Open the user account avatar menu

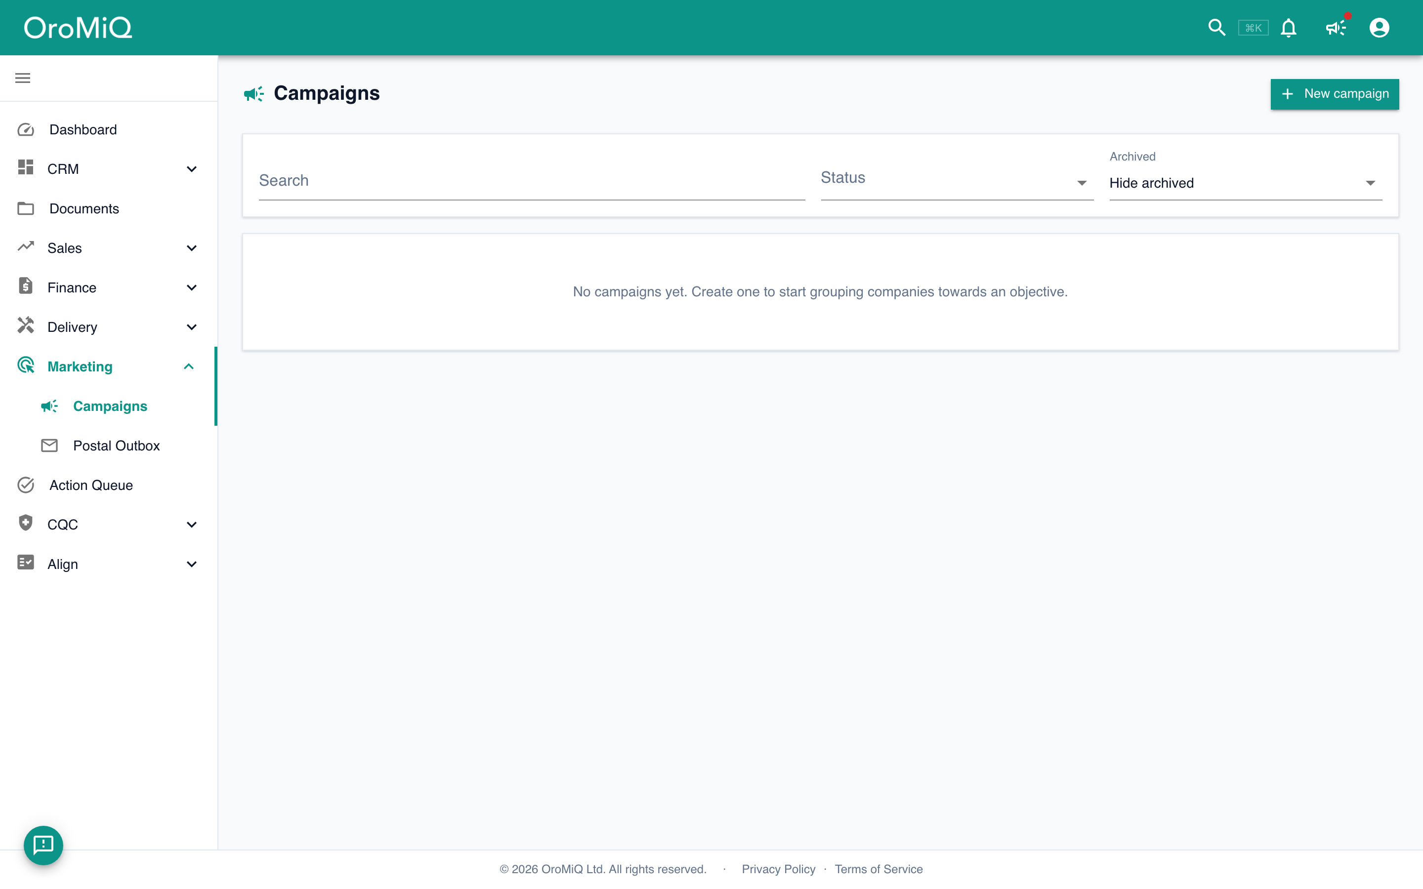1379,28
